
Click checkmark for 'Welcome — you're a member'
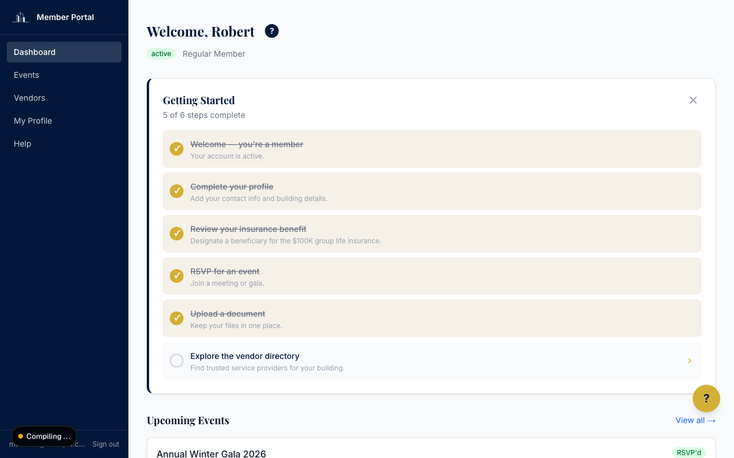[x=177, y=149]
